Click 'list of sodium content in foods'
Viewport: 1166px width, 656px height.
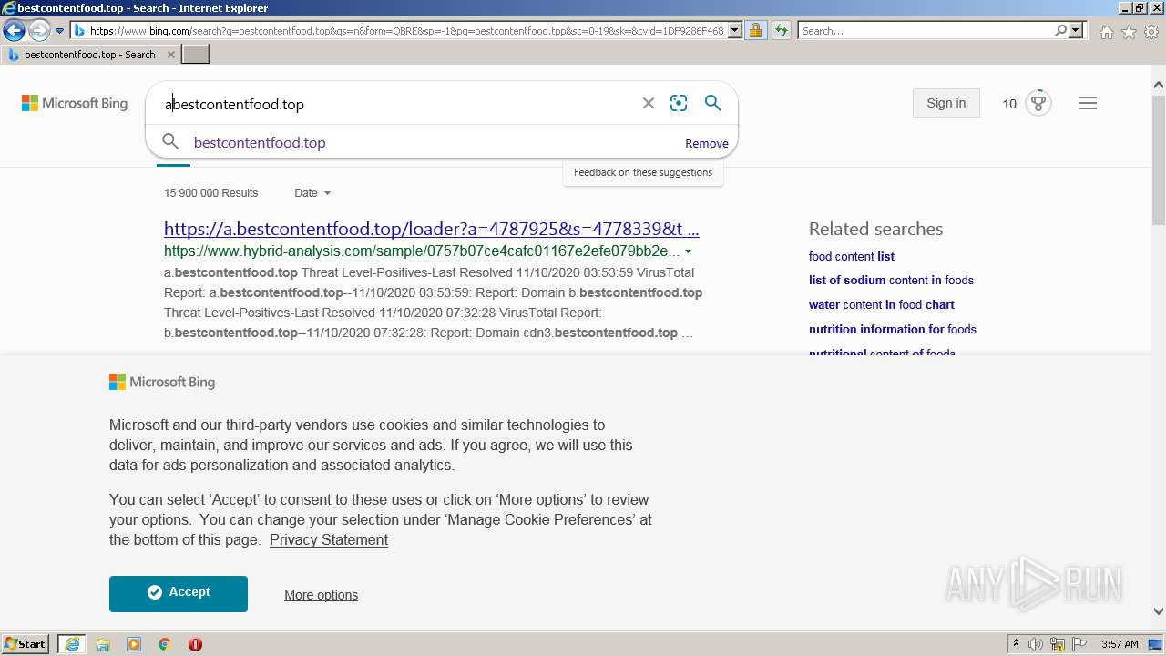891,281
